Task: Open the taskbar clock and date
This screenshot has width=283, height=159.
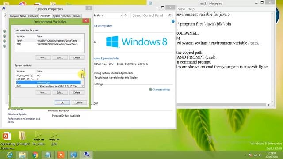Action: (272, 155)
